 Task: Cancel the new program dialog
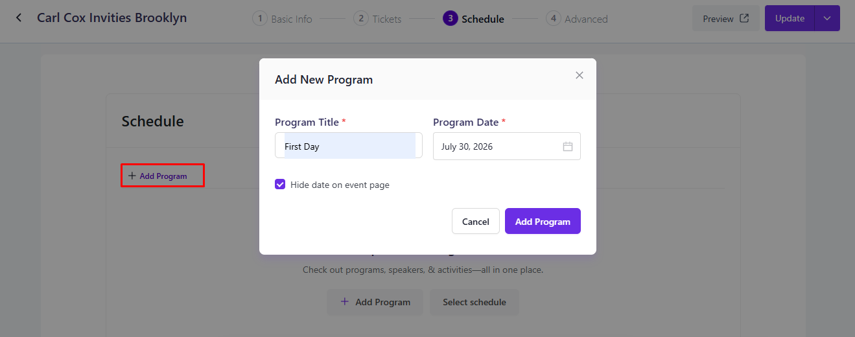(476, 221)
